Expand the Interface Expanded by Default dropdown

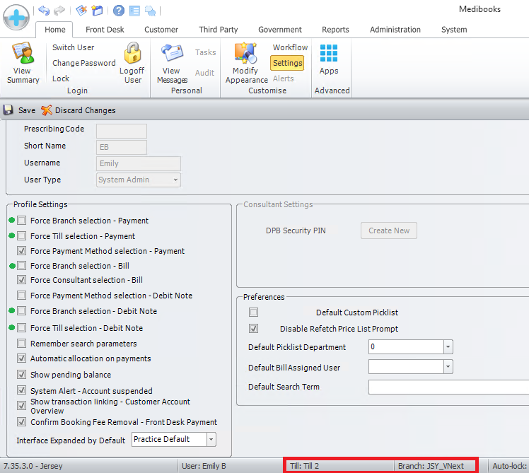pyautogui.click(x=211, y=439)
